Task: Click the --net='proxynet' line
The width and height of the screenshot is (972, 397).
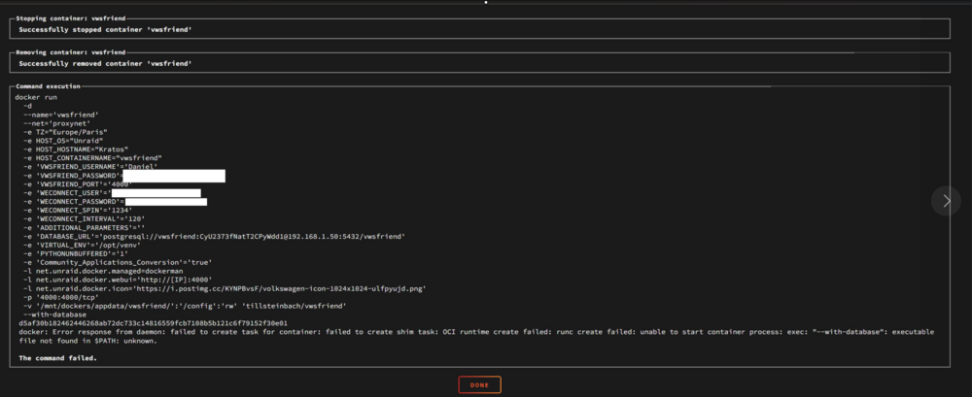Action: [x=56, y=123]
